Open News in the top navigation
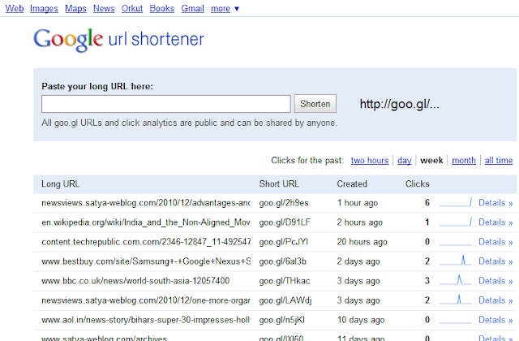519x341 pixels. (104, 8)
